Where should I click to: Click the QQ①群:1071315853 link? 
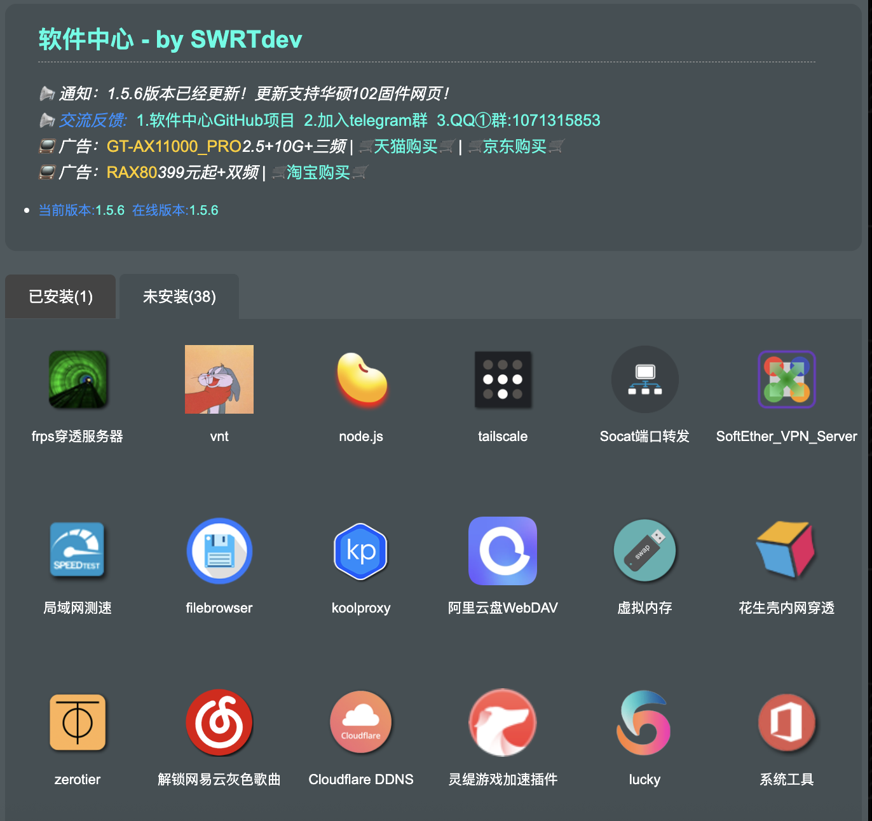pos(519,120)
